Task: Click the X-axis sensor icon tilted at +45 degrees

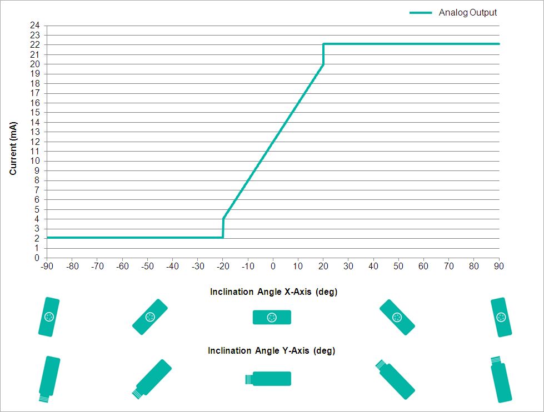Action: pos(397,317)
